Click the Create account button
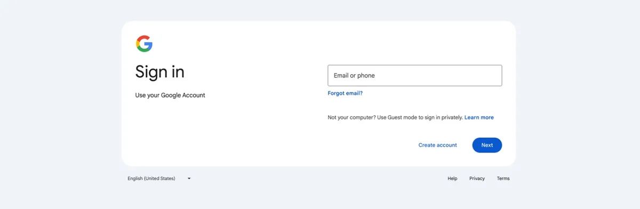 [437, 145]
